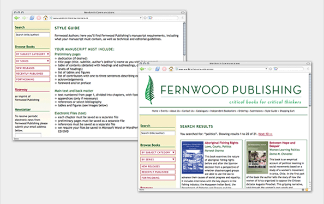The height and width of the screenshot is (204, 324).
Task: Click the Fernwood fern leaf logo
Action: [x=150, y=89]
